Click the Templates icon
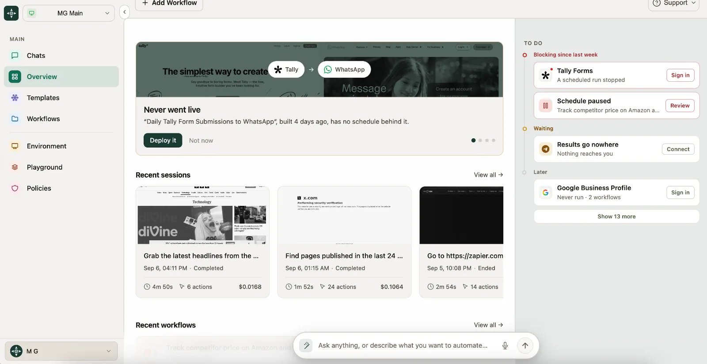The height and width of the screenshot is (364, 707). [x=15, y=98]
